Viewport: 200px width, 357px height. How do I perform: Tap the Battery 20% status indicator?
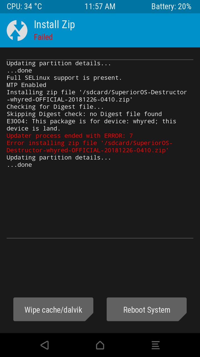coord(171,6)
